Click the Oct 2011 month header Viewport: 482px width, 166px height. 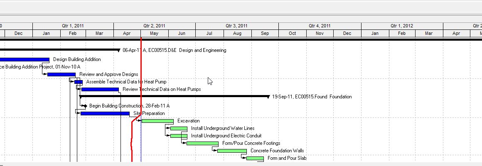pos(293,34)
